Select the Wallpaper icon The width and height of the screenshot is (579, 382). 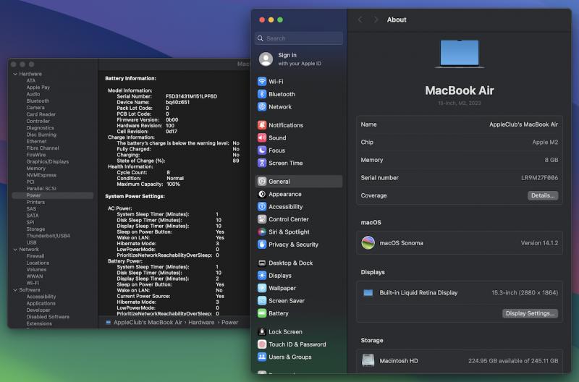pos(262,288)
